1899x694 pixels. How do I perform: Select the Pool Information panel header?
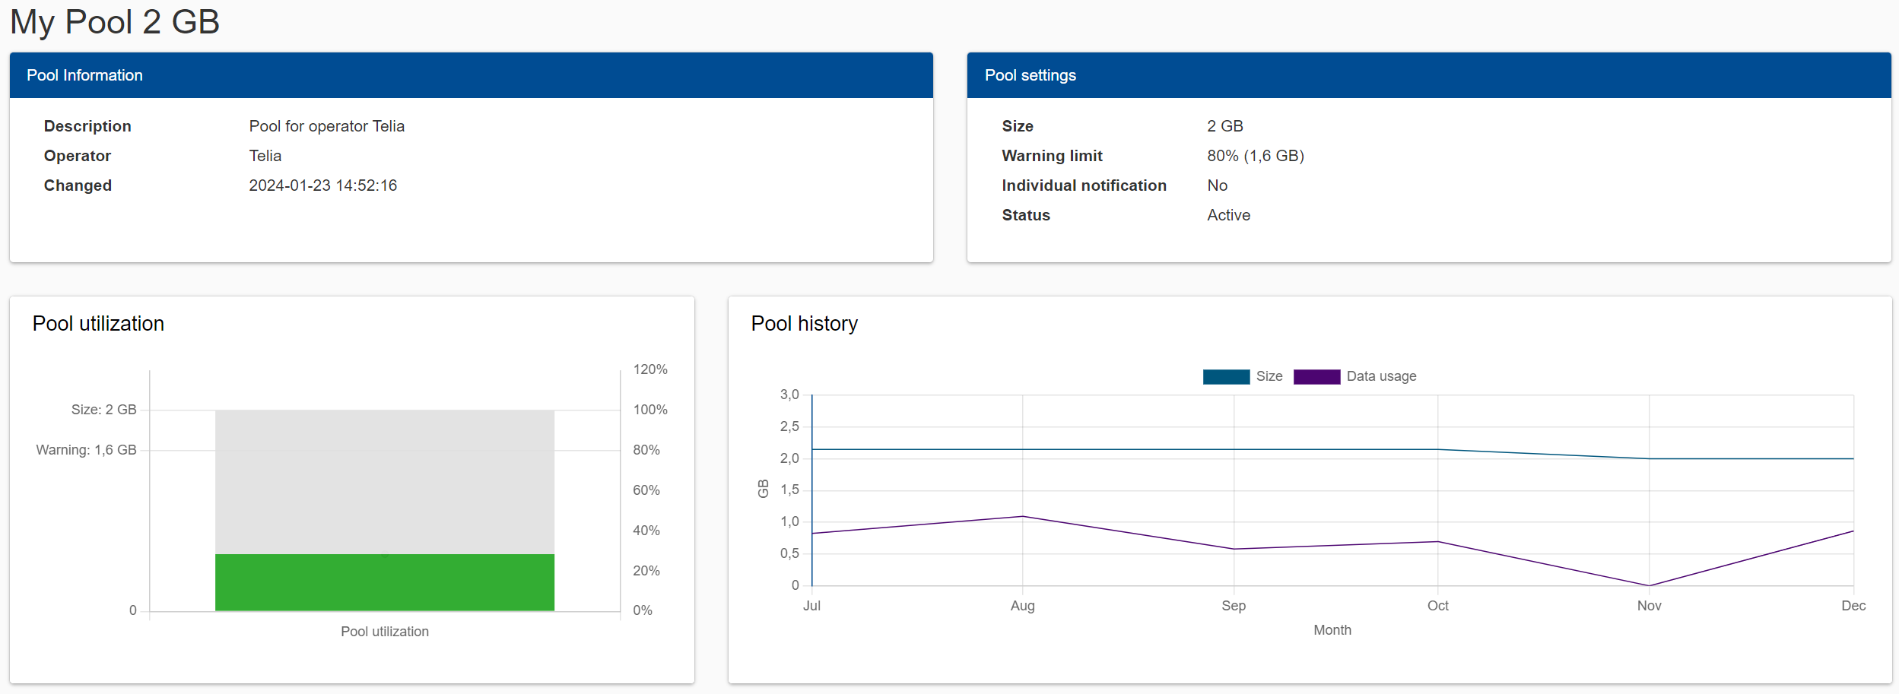pos(84,75)
